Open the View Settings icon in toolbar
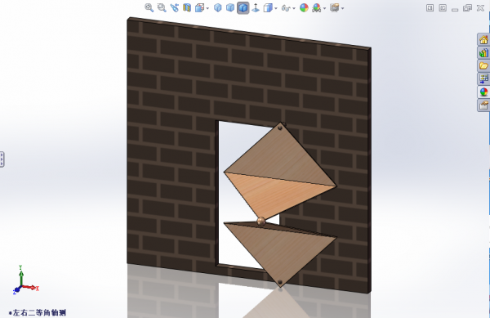The width and height of the screenshot is (490, 318). pos(335,8)
